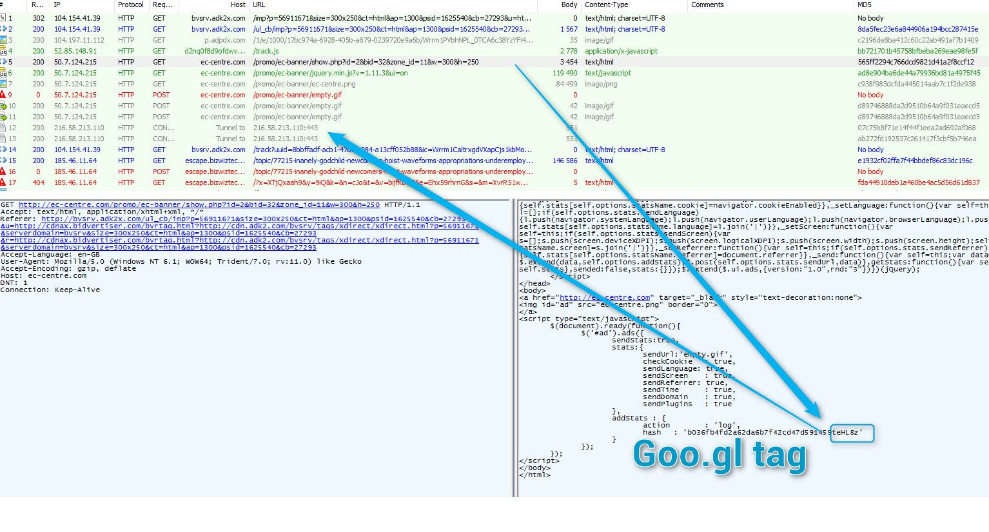Select the /track.js URL cell
989x532 pixels.
(266, 51)
